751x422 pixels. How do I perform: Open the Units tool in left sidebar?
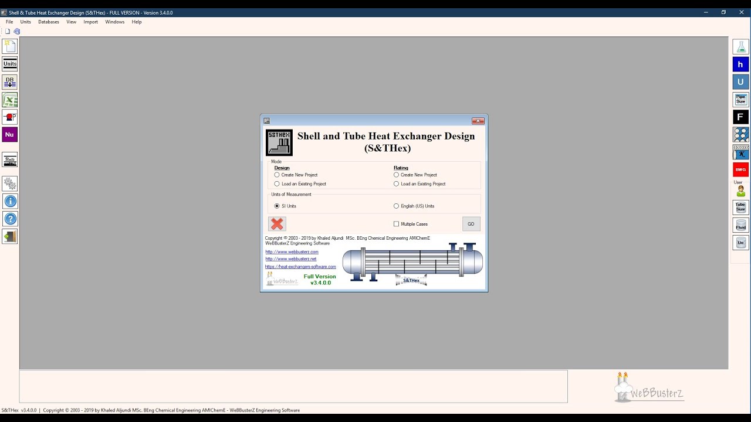coord(9,64)
